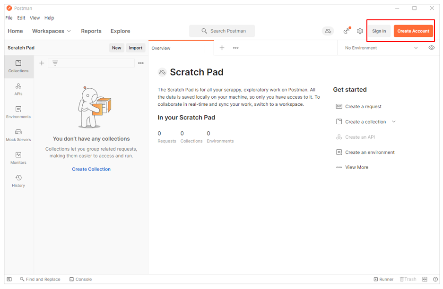Image resolution: width=443 pixels, height=289 pixels.
Task: Click the Create a collection link
Action: [x=365, y=122]
